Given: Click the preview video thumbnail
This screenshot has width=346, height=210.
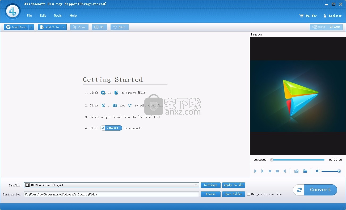Looking at the screenshot, I should point(298,96).
